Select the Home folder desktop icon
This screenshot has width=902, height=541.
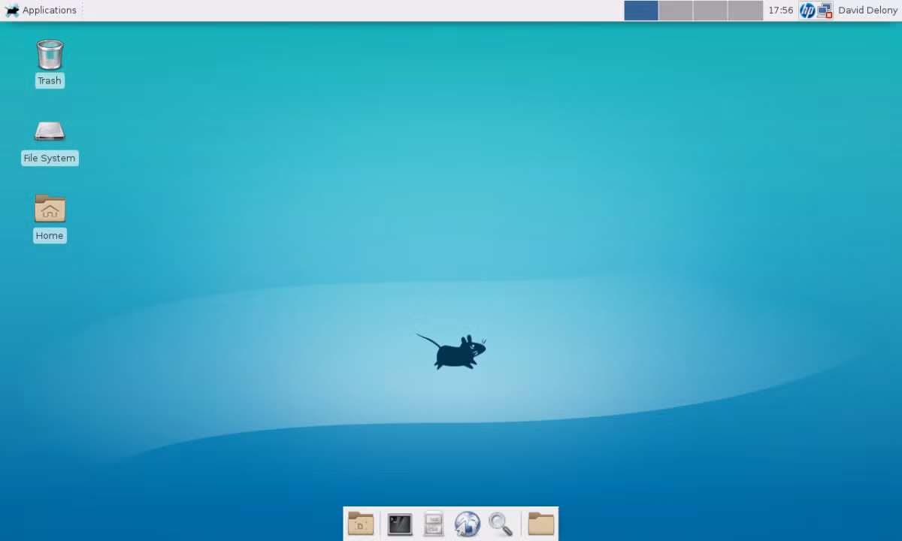coord(50,208)
